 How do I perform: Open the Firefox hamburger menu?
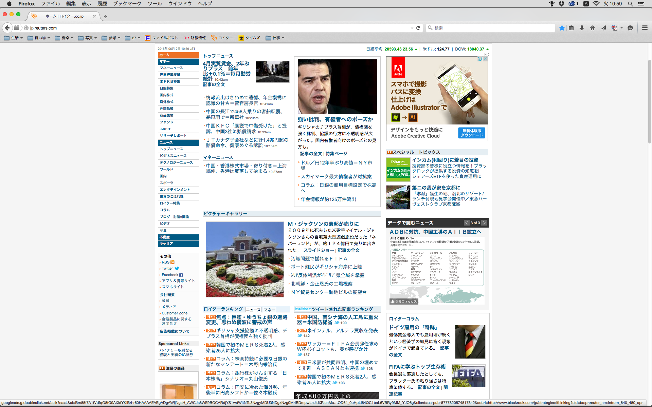tap(645, 28)
